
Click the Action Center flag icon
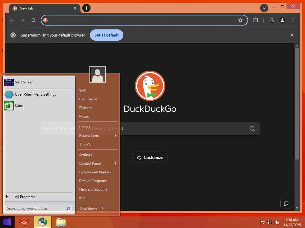point(262,222)
